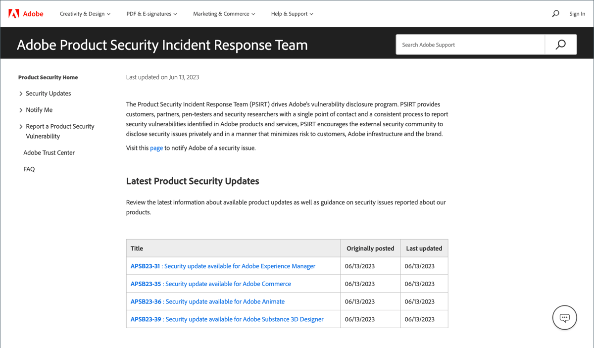
Task: Expand the Security Updates sidebar section
Action: pyautogui.click(x=21, y=94)
